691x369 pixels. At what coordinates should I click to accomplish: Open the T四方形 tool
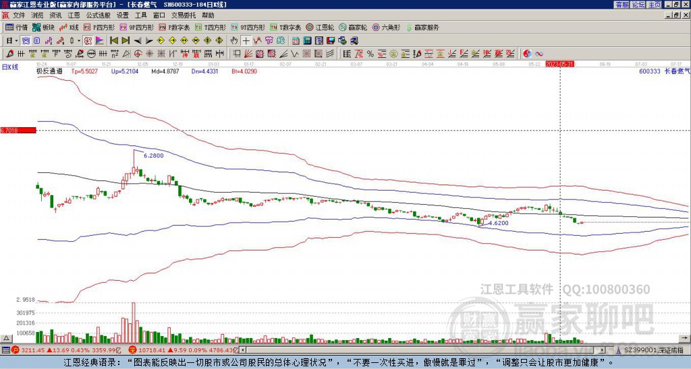(x=211, y=27)
